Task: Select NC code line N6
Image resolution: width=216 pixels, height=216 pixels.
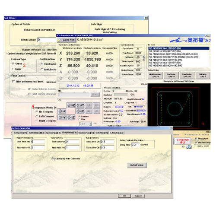Action: (179, 66)
